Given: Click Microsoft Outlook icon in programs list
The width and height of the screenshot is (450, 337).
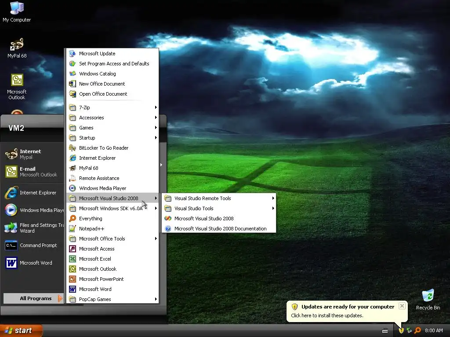Looking at the screenshot, I should pyautogui.click(x=73, y=269).
